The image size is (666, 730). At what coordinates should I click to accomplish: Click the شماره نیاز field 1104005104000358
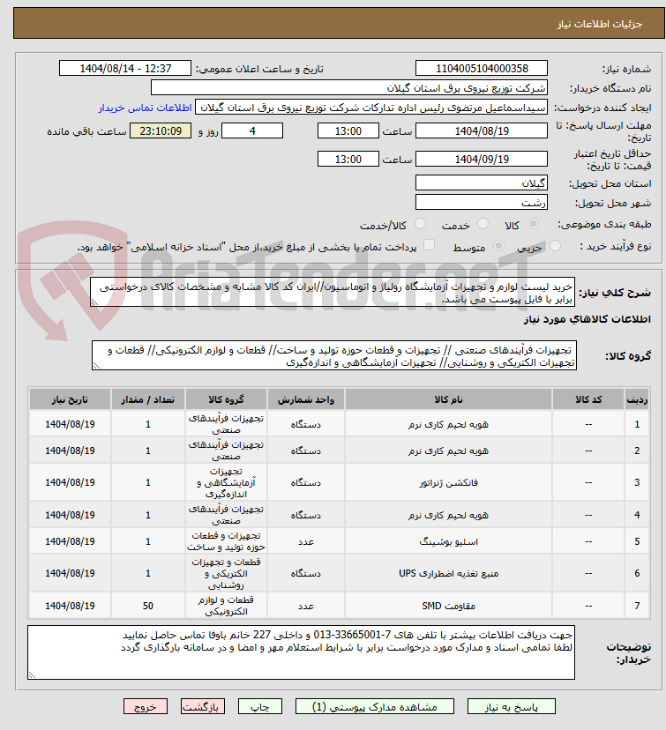(481, 69)
